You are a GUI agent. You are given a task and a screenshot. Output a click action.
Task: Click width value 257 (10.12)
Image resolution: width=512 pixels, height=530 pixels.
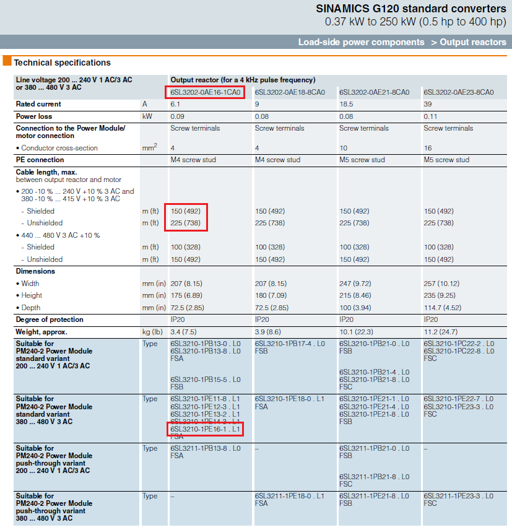(x=441, y=284)
